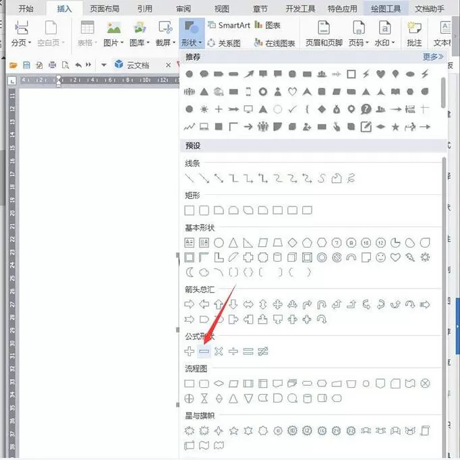Click the 图表 chart button
This screenshot has height=460, width=460.
[268, 25]
